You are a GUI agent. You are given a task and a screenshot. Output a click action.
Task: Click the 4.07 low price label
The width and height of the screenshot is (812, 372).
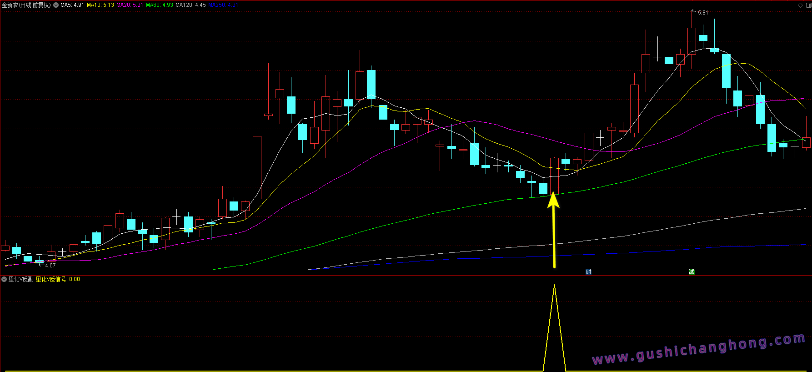click(x=50, y=266)
